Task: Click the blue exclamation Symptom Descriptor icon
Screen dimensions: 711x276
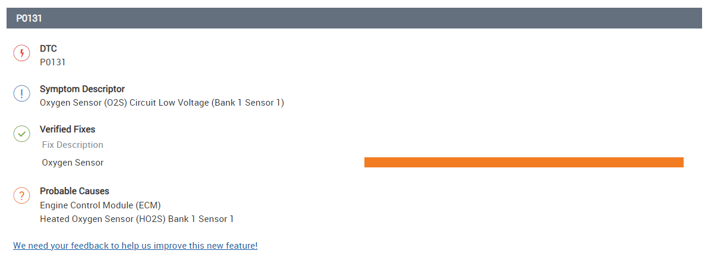Action: pyautogui.click(x=21, y=94)
